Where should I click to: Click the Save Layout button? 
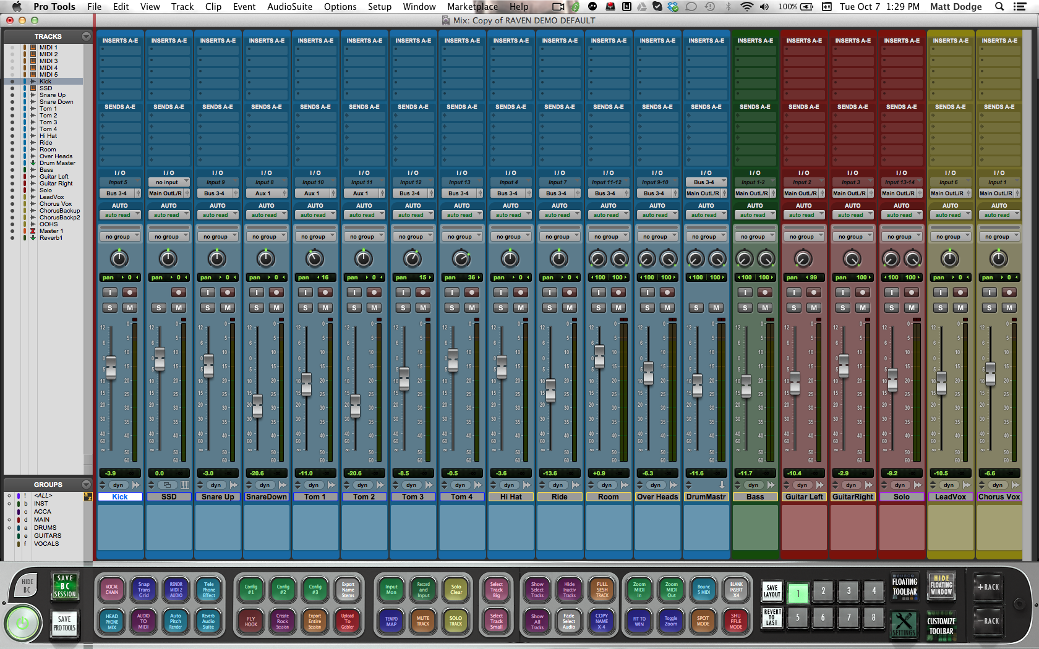[x=772, y=591]
